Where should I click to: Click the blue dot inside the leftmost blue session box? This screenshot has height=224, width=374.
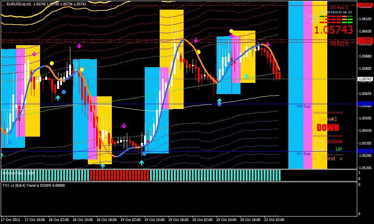coord(10,142)
